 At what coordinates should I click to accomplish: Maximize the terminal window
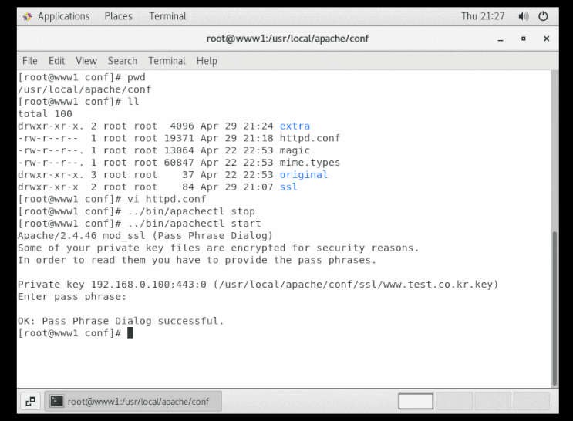(524, 39)
